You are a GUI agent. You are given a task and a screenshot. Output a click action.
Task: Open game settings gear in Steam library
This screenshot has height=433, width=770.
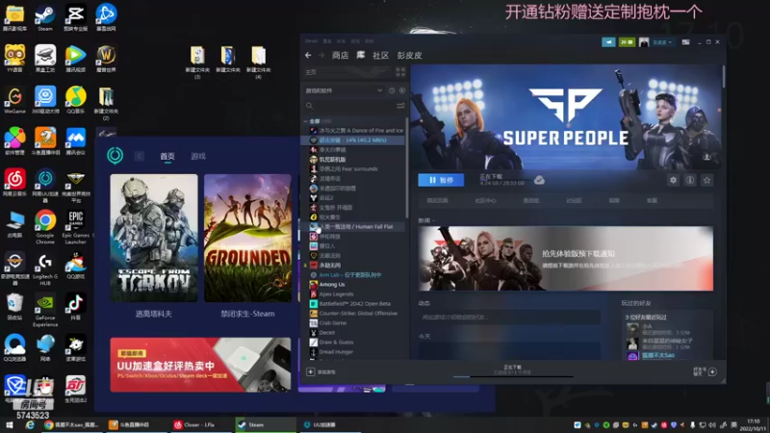[673, 180]
